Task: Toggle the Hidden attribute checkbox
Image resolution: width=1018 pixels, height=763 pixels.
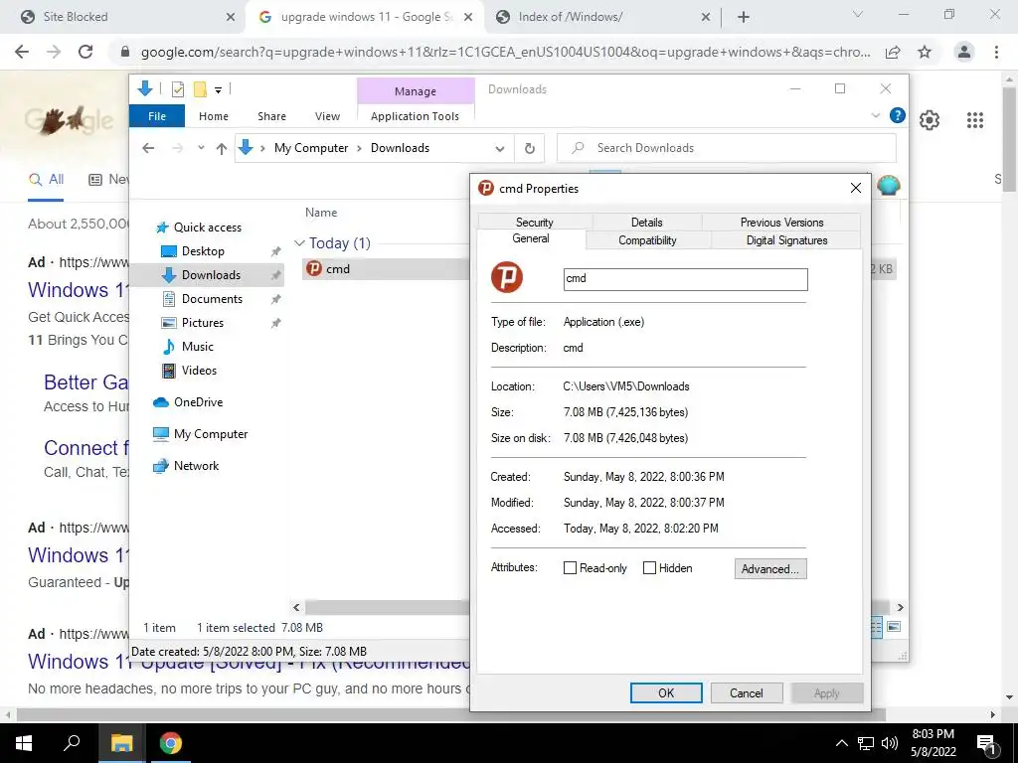Action: pos(649,568)
